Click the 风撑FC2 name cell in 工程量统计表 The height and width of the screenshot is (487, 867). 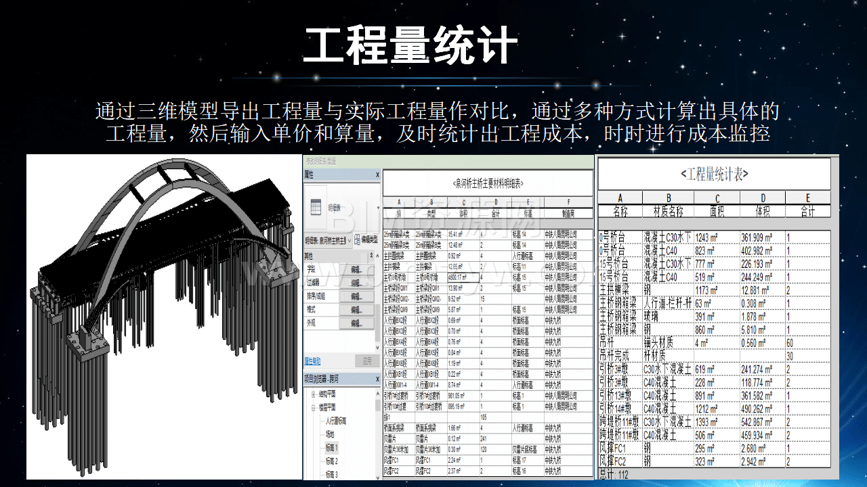coord(620,461)
